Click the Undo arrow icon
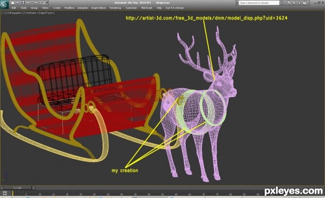Viewport: 325px width, 198px height. click(29, 3)
